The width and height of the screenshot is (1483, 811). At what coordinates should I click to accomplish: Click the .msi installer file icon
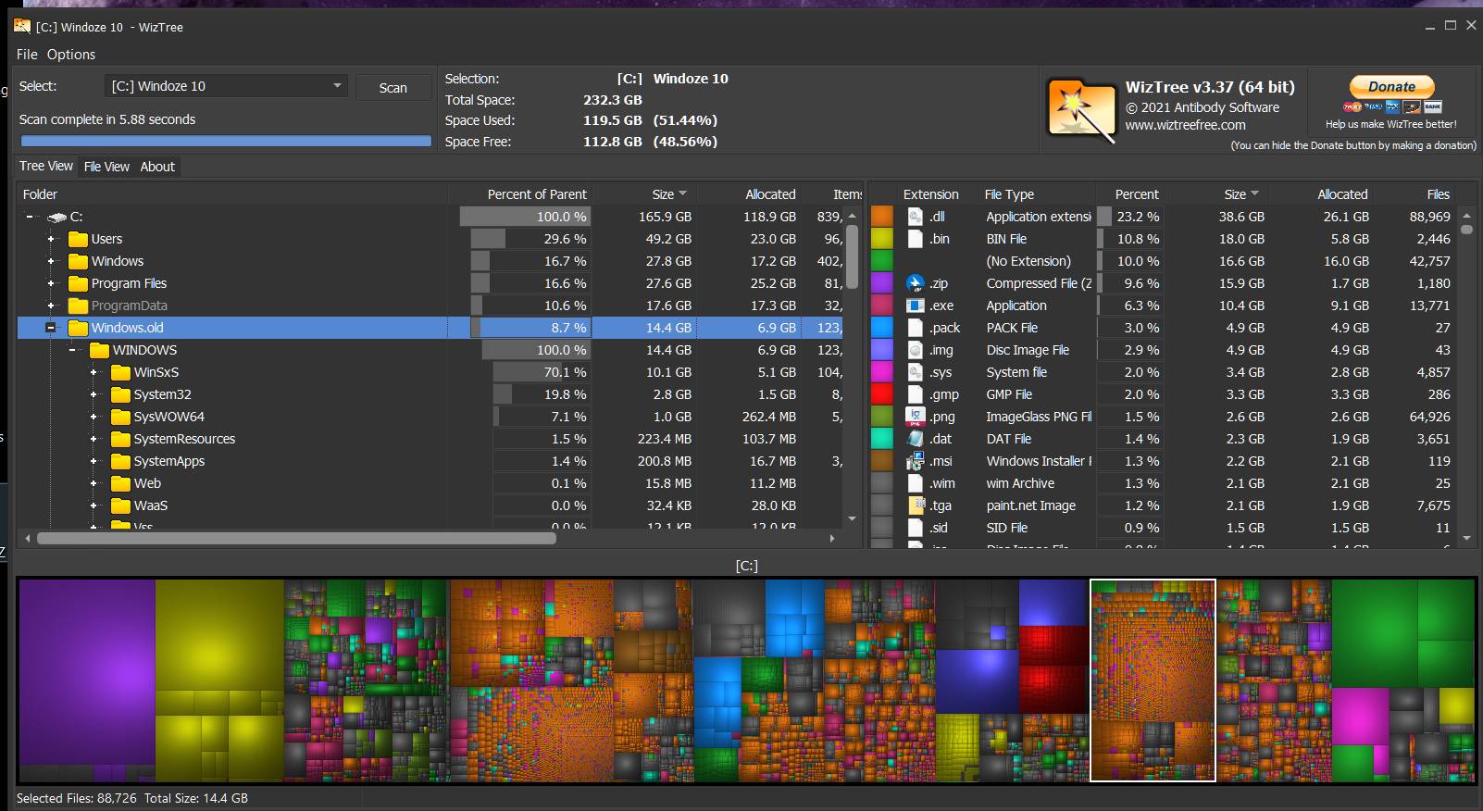coord(915,461)
